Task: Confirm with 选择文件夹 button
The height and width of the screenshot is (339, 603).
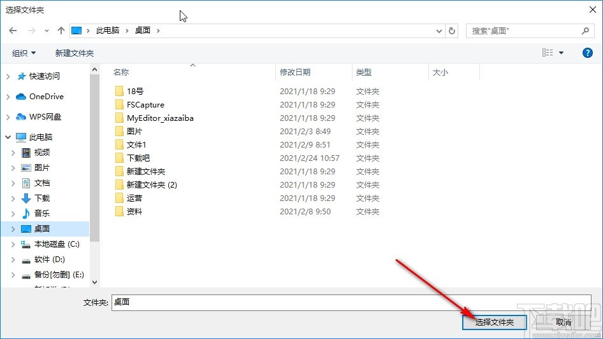Action: click(x=495, y=322)
